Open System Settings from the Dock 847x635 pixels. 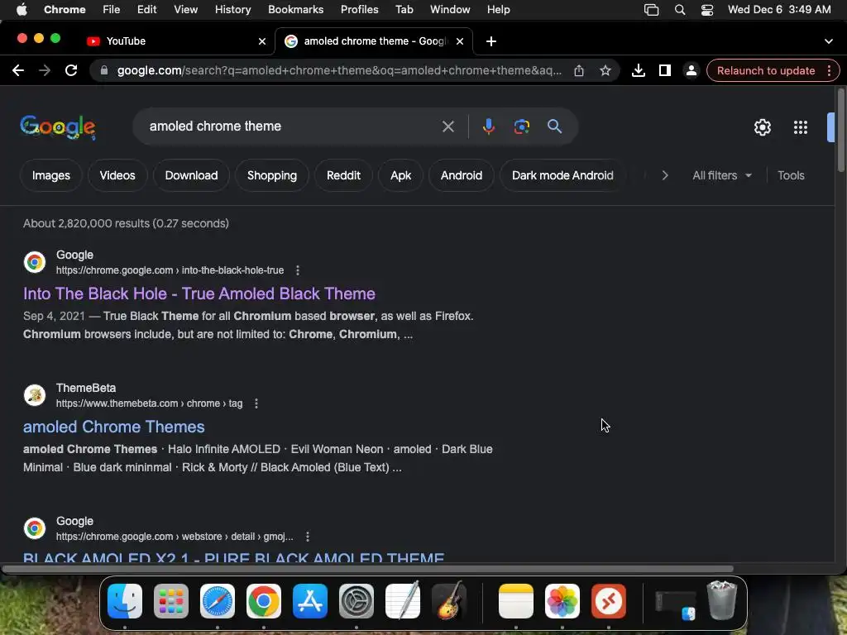point(357,601)
